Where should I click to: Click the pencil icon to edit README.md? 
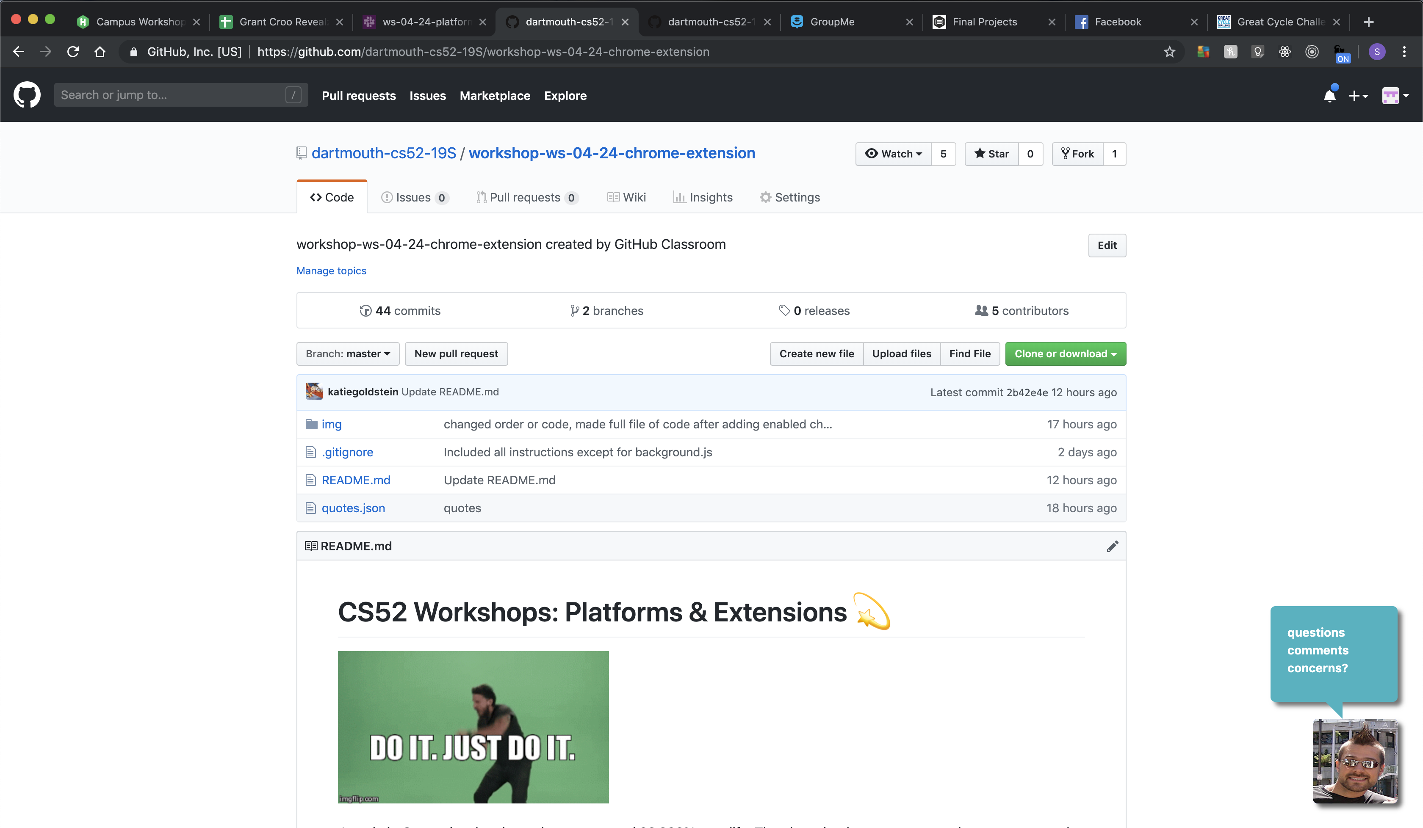point(1112,546)
